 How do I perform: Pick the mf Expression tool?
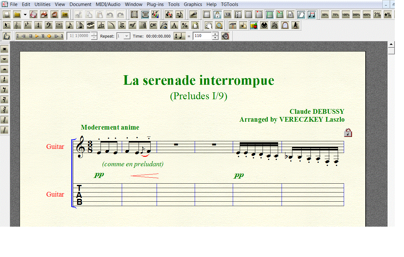(132, 26)
